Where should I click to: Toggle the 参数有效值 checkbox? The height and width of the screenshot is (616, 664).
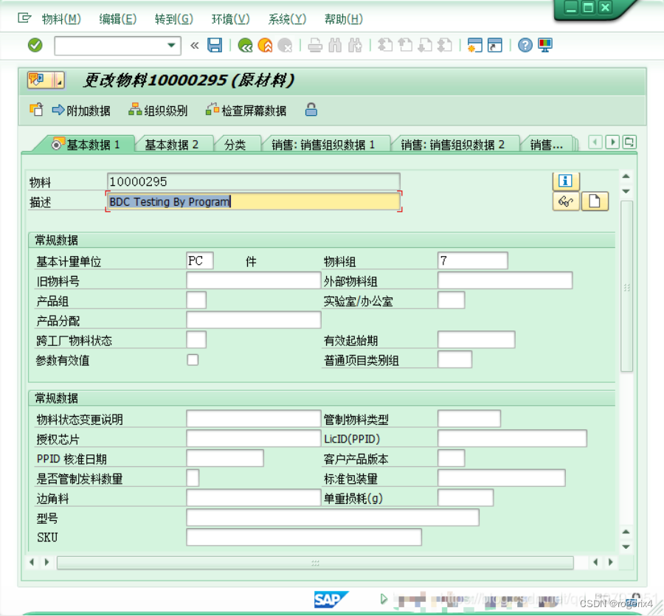click(193, 360)
